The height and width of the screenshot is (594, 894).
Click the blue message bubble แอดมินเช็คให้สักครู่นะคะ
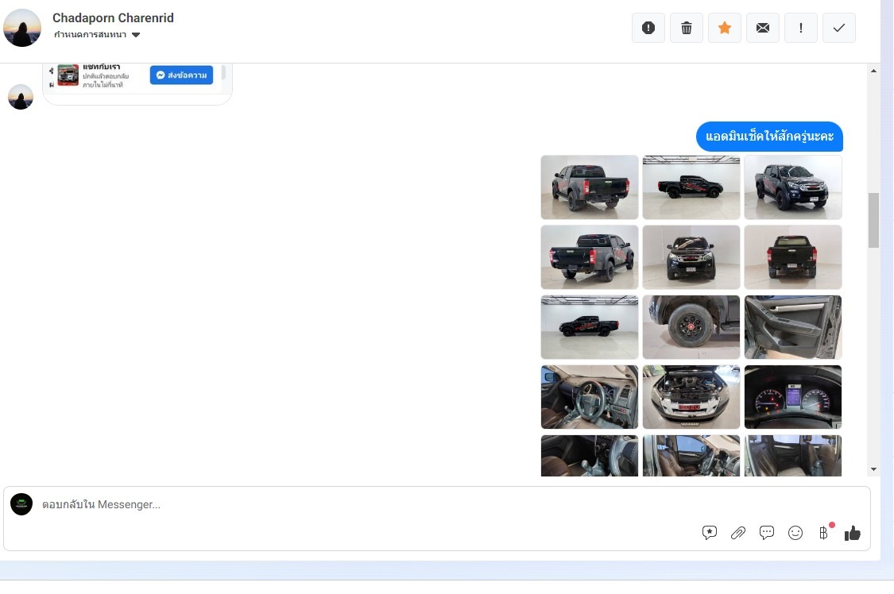pyautogui.click(x=769, y=137)
